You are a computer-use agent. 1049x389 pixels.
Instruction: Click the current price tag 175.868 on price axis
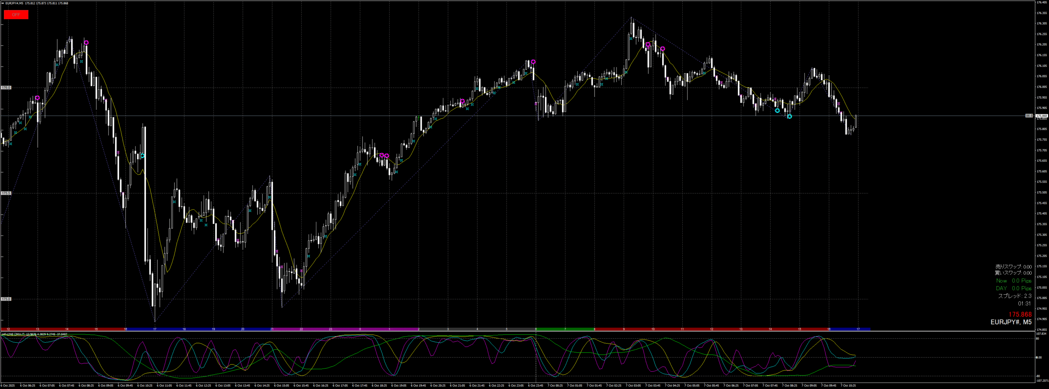pos(1041,116)
